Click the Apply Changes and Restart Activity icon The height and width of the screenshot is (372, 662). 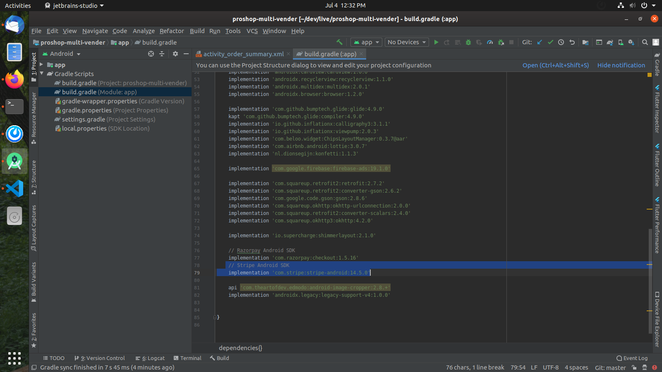click(447, 42)
